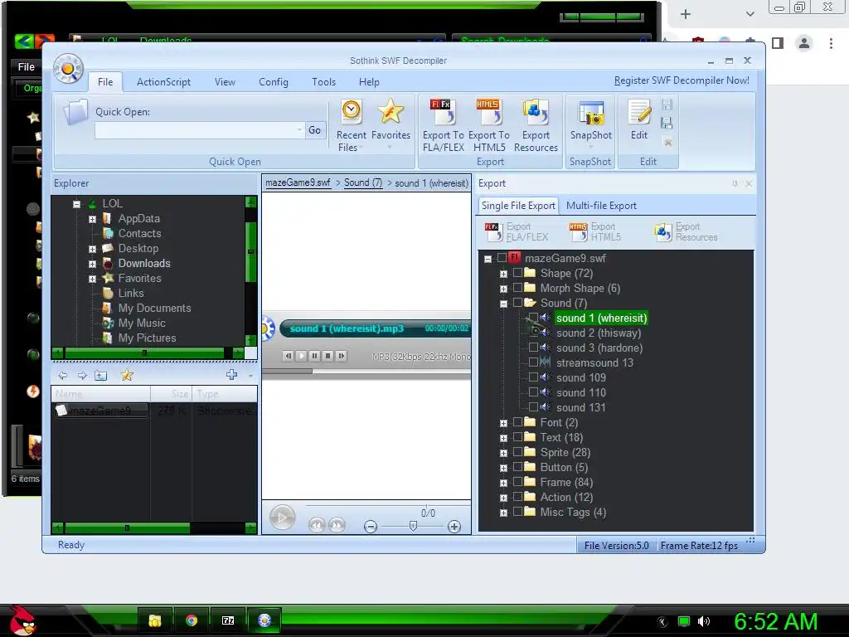Check the Font (2) checkbox
Screen dimensions: 849x637
517,421
